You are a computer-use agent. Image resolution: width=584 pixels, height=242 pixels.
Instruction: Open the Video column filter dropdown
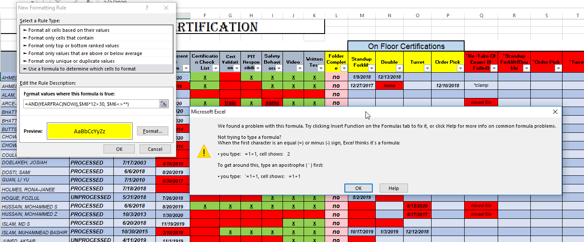[x=300, y=68]
